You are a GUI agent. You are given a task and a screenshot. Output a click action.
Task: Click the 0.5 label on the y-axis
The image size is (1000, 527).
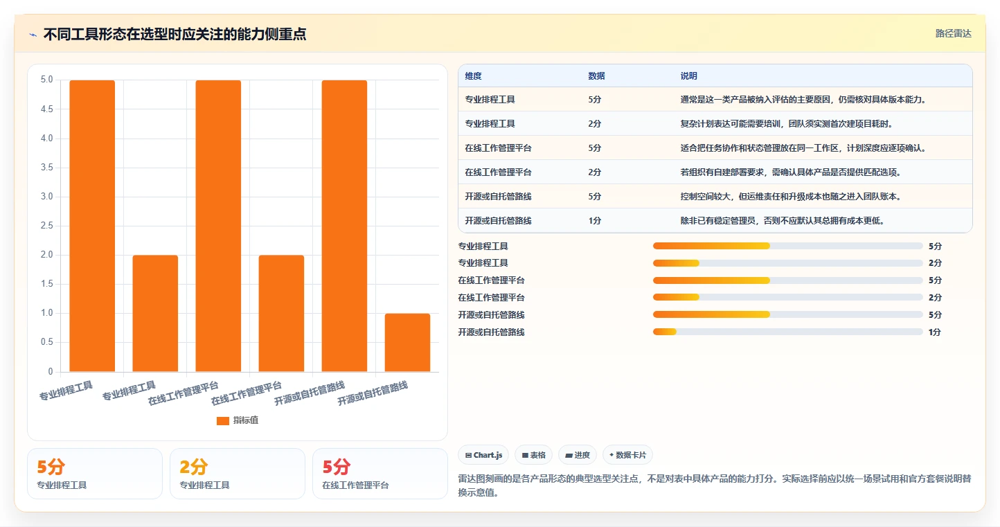pyautogui.click(x=46, y=342)
